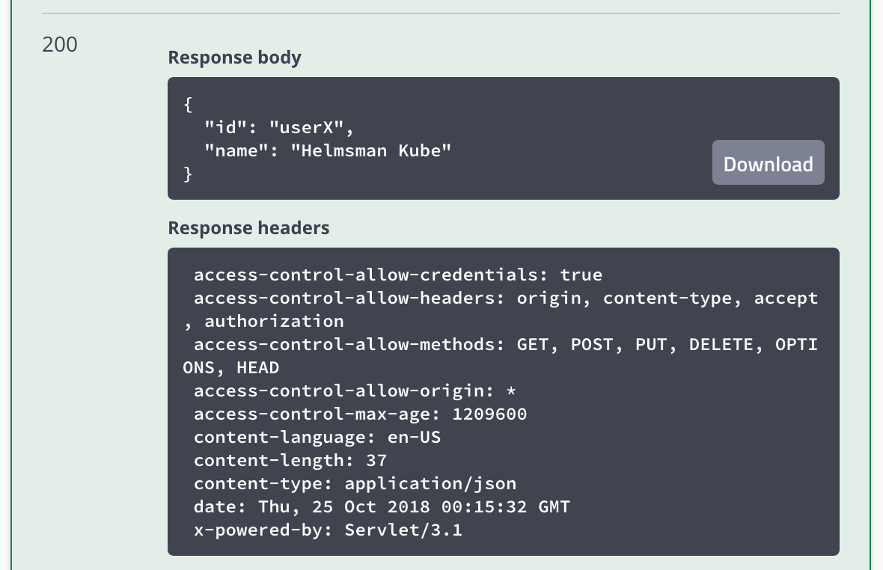The width and height of the screenshot is (883, 570).
Task: Click the access-control-max-age value 1209600
Action: (490, 414)
